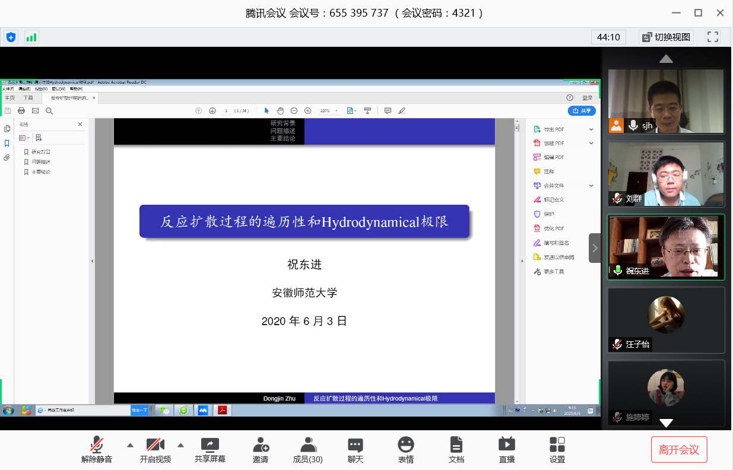Screen dimensions: 733x470
Task: Start 直播 live streaming
Action: [506, 445]
